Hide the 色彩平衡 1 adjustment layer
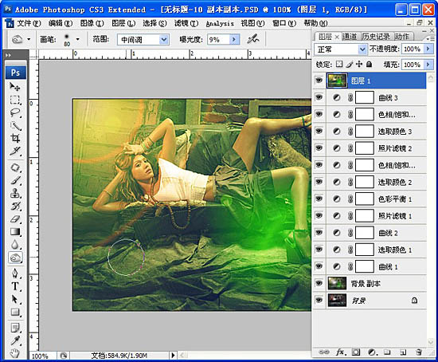This screenshot has height=362, width=438. pos(319,199)
